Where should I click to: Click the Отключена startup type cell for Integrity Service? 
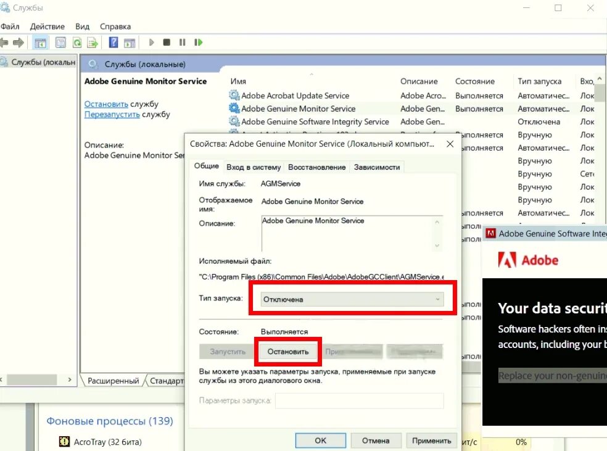pos(539,122)
